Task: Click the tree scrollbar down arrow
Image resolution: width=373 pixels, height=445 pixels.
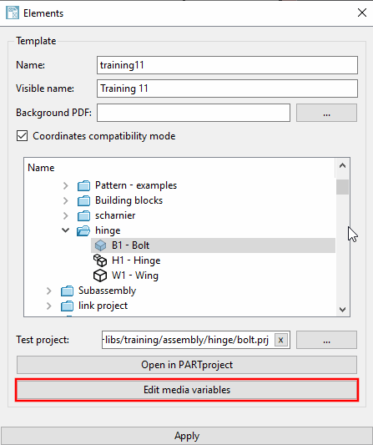Action: [x=342, y=310]
